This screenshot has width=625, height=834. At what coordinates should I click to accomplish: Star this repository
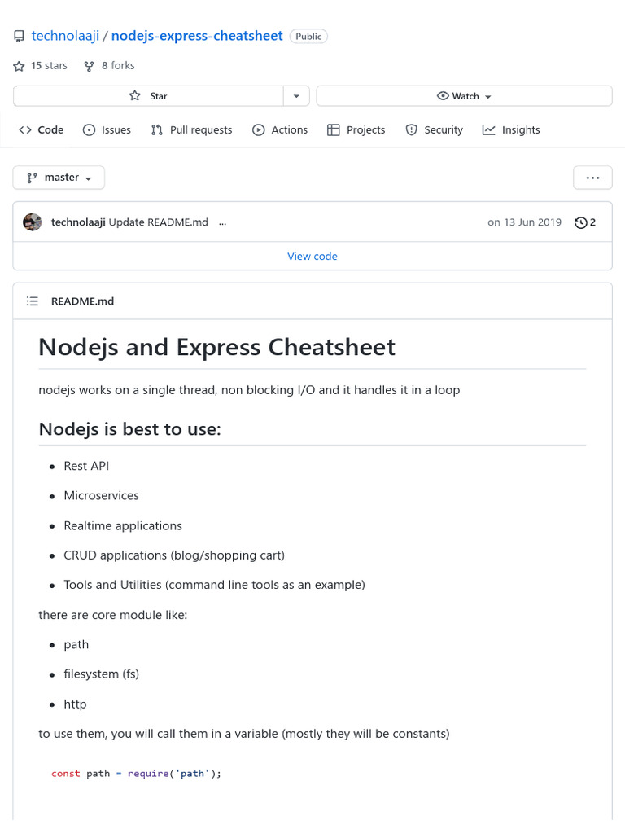[x=148, y=96]
